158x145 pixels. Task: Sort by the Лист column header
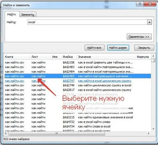pyautogui.click(x=40, y=57)
